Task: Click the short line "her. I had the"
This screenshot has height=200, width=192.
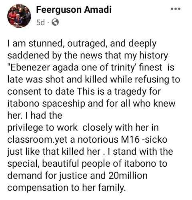Action: point(35,115)
